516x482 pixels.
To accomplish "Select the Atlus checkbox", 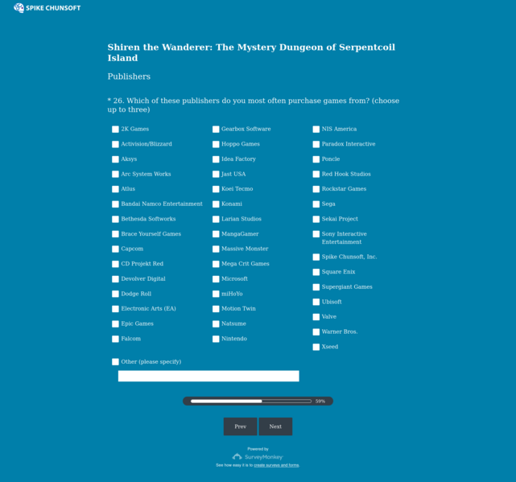I will click(x=115, y=189).
